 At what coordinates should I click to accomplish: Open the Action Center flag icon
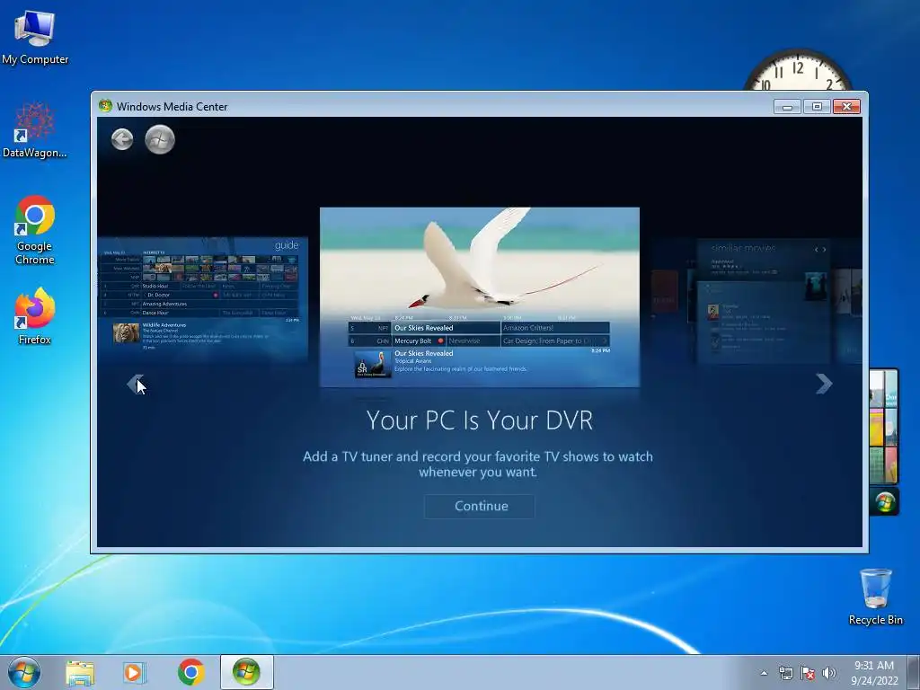(808, 673)
